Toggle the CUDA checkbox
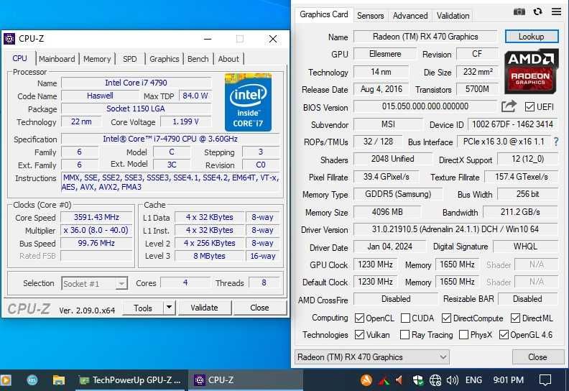Viewport: 569px width, 391px height. coord(405,318)
